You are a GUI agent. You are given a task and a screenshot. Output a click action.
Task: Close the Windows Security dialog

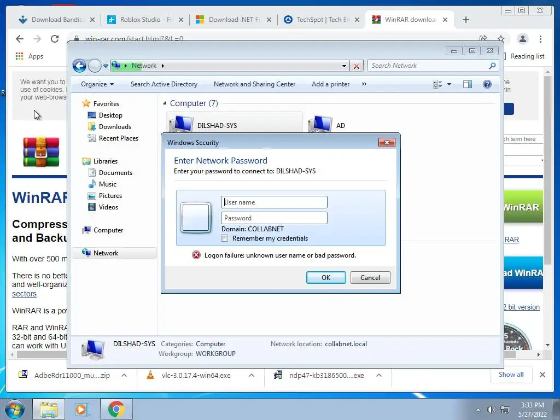(387, 143)
